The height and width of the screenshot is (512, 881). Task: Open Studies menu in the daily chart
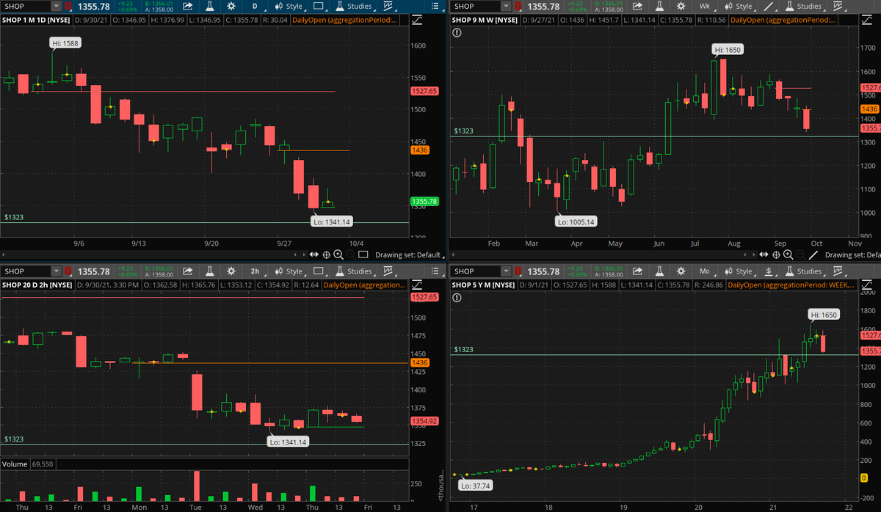(x=353, y=6)
